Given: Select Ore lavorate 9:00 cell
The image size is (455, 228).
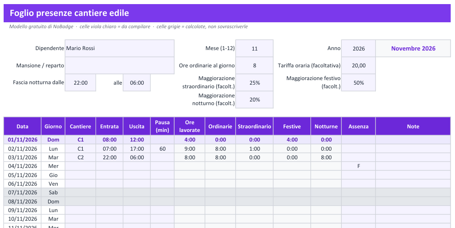Looking at the screenshot, I should pos(190,149).
